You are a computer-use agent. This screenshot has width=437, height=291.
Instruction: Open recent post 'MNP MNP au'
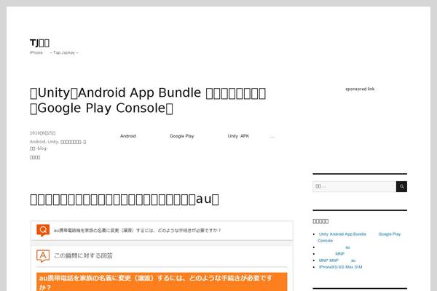point(337,260)
